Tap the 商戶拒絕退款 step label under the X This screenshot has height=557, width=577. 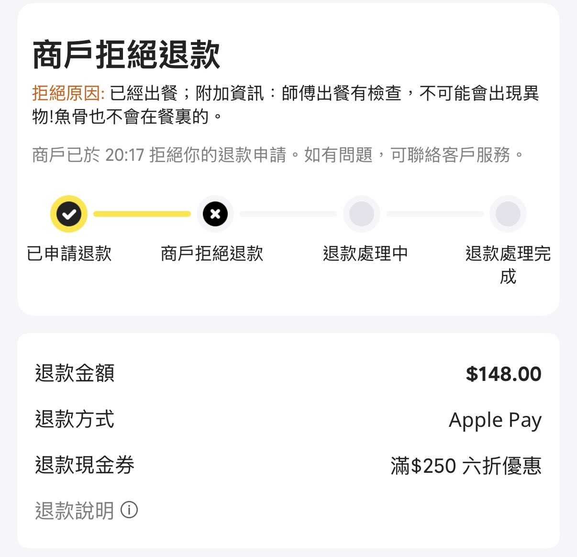[212, 254]
